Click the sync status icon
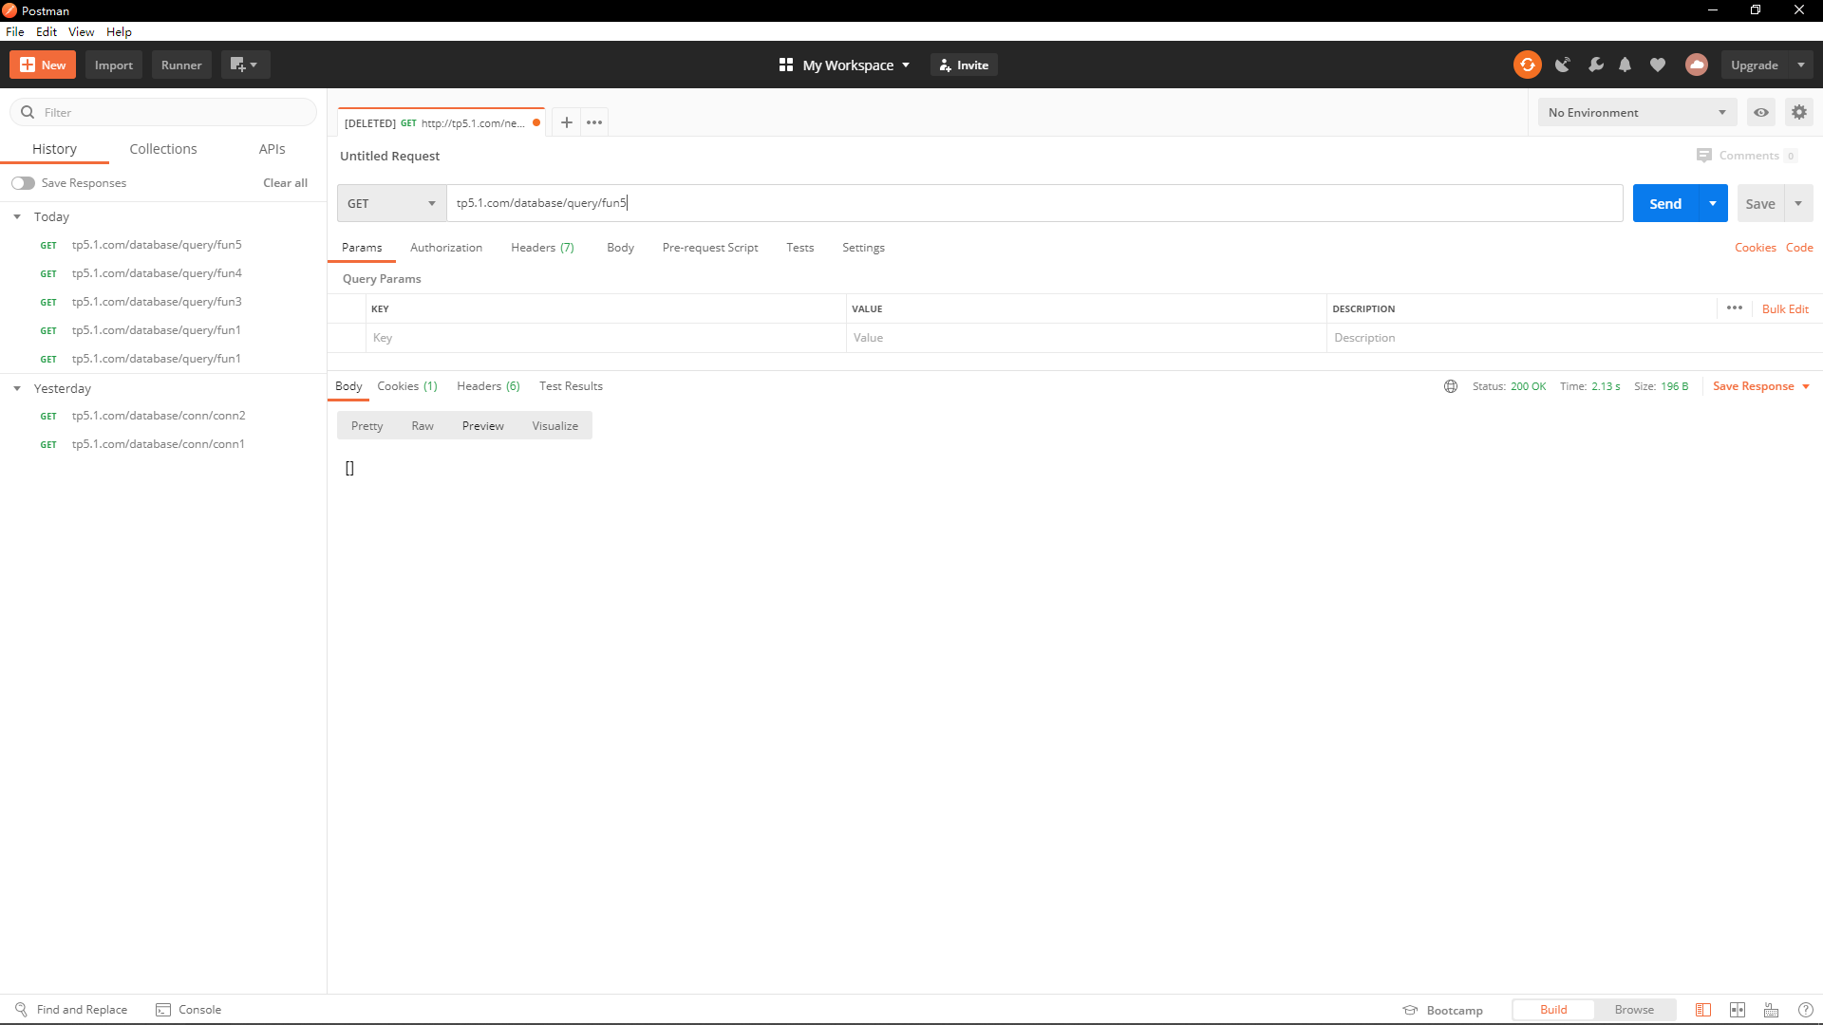 click(1527, 65)
